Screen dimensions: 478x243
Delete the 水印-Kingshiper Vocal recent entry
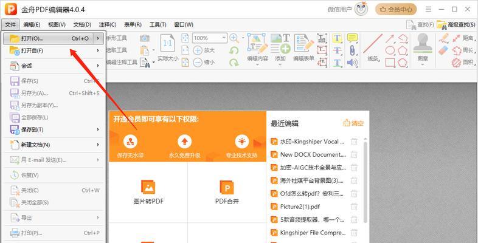pos(354,142)
